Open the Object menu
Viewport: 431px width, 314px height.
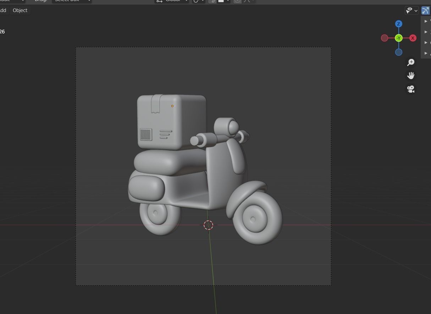[20, 10]
